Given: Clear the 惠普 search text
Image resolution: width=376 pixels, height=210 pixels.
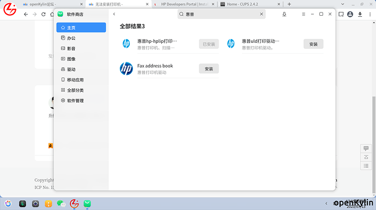Looking at the screenshot, I should coord(262,14).
